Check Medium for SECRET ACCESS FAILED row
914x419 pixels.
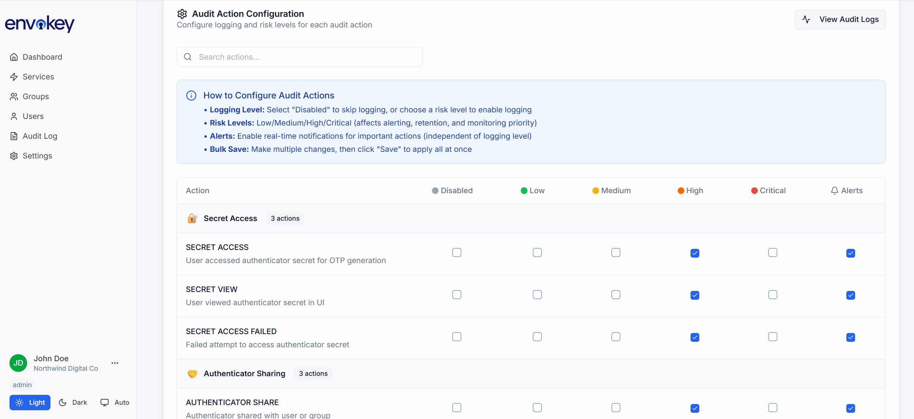pos(616,337)
